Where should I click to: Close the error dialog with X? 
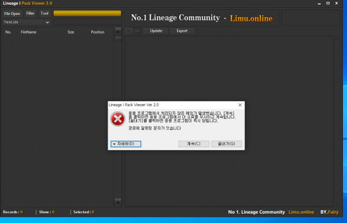[x=240, y=105]
